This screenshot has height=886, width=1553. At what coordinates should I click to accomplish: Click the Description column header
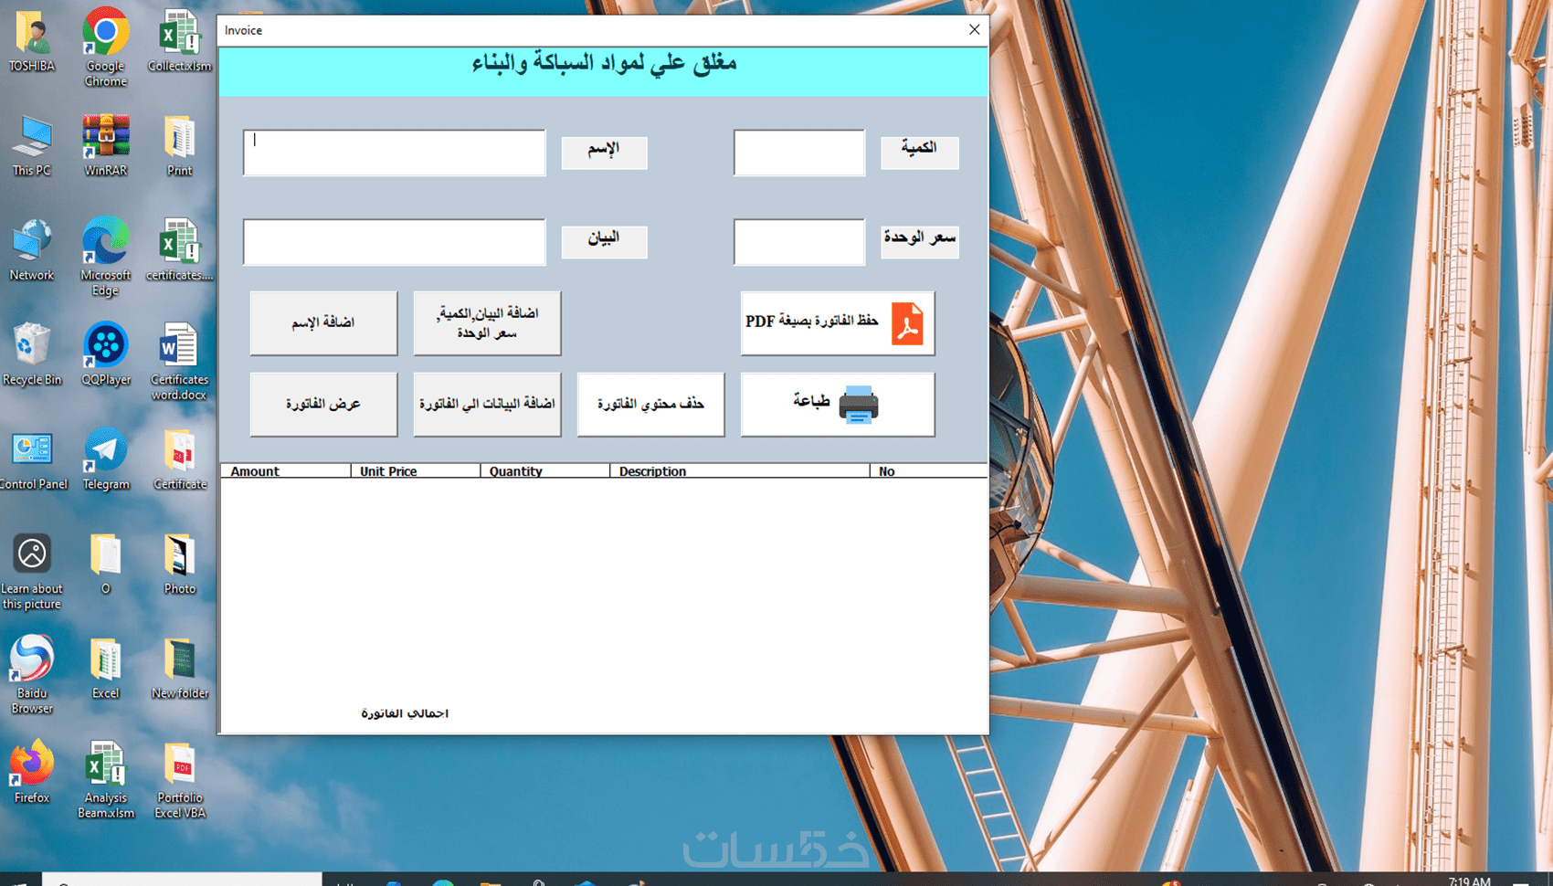point(740,471)
